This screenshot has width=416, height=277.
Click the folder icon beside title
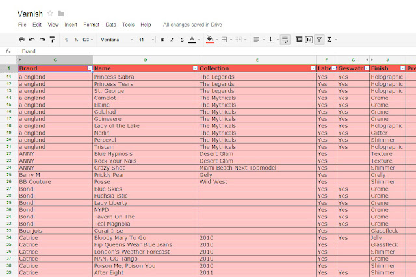[x=61, y=14]
